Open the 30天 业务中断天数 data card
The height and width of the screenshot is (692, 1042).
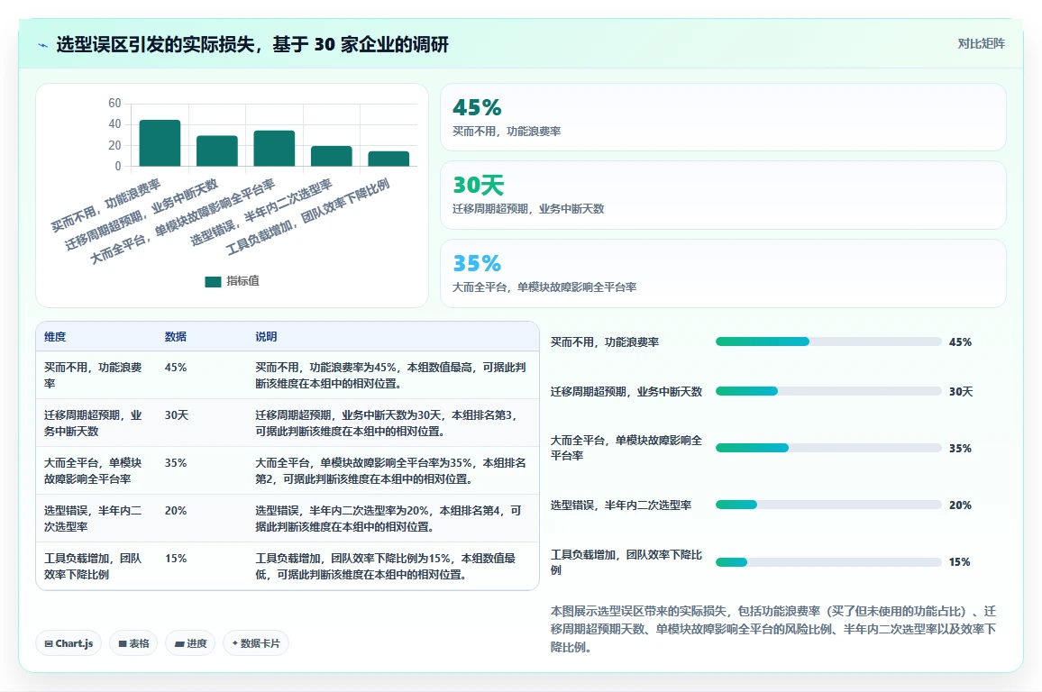[723, 196]
